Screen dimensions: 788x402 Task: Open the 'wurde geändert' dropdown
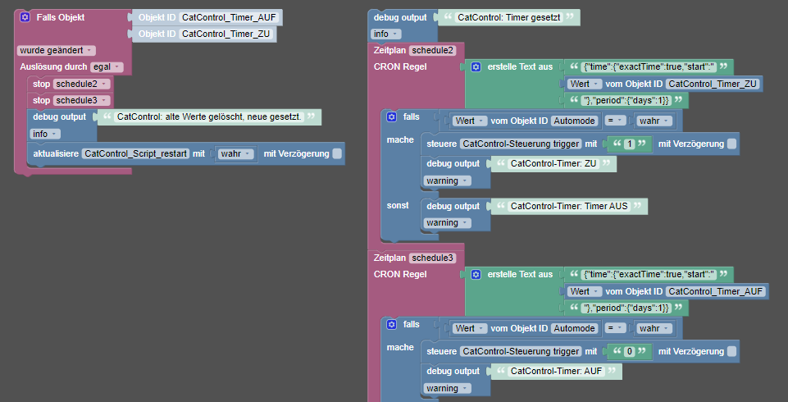click(x=57, y=51)
